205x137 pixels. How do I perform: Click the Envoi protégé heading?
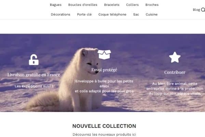[104, 70]
